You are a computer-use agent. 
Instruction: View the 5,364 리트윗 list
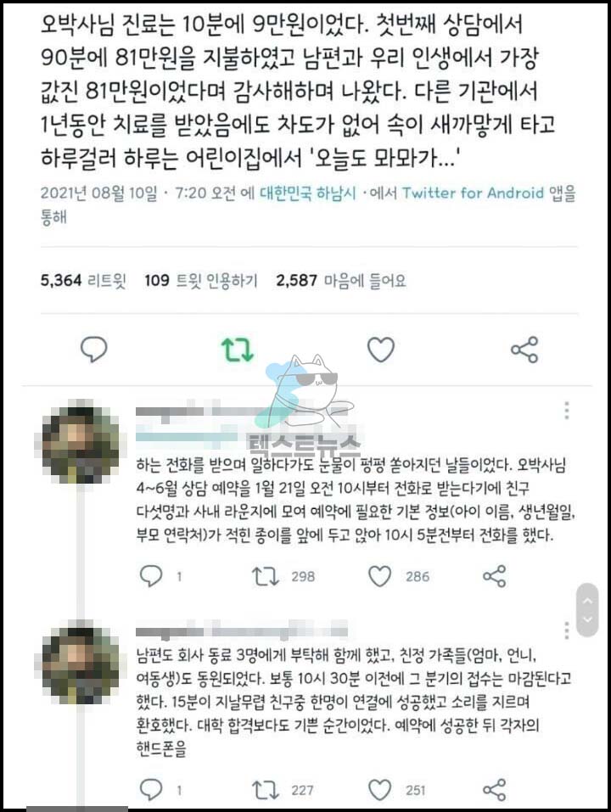click(x=83, y=281)
